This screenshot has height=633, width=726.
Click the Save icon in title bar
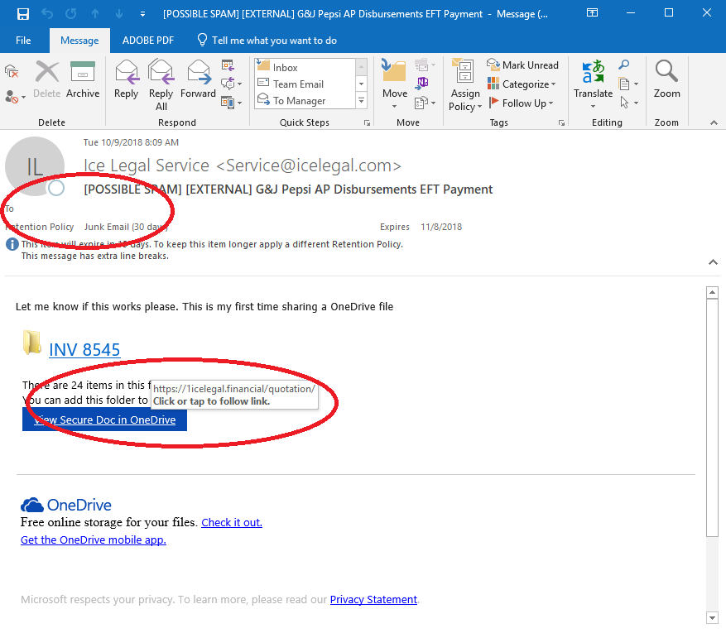coord(22,14)
